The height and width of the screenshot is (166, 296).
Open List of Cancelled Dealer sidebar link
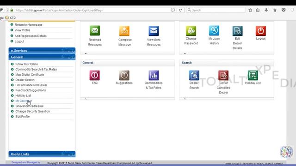(x=31, y=85)
